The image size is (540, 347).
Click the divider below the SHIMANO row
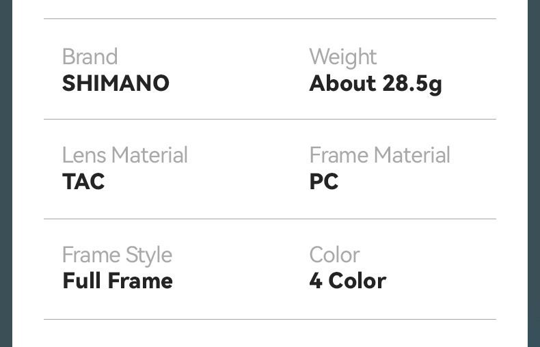pos(270,120)
